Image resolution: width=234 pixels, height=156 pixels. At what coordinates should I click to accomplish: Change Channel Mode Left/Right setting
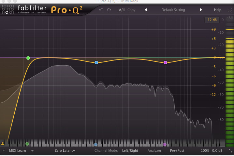click(x=130, y=151)
